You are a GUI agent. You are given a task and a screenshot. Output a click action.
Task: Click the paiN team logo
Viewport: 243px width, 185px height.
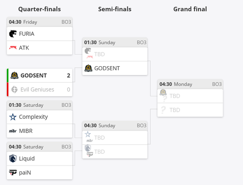tap(13, 172)
